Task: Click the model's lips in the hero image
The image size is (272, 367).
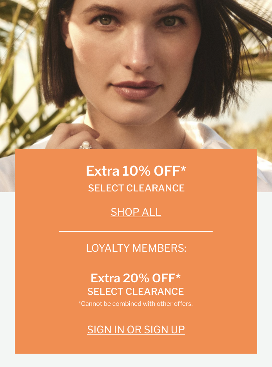Action: [136, 89]
